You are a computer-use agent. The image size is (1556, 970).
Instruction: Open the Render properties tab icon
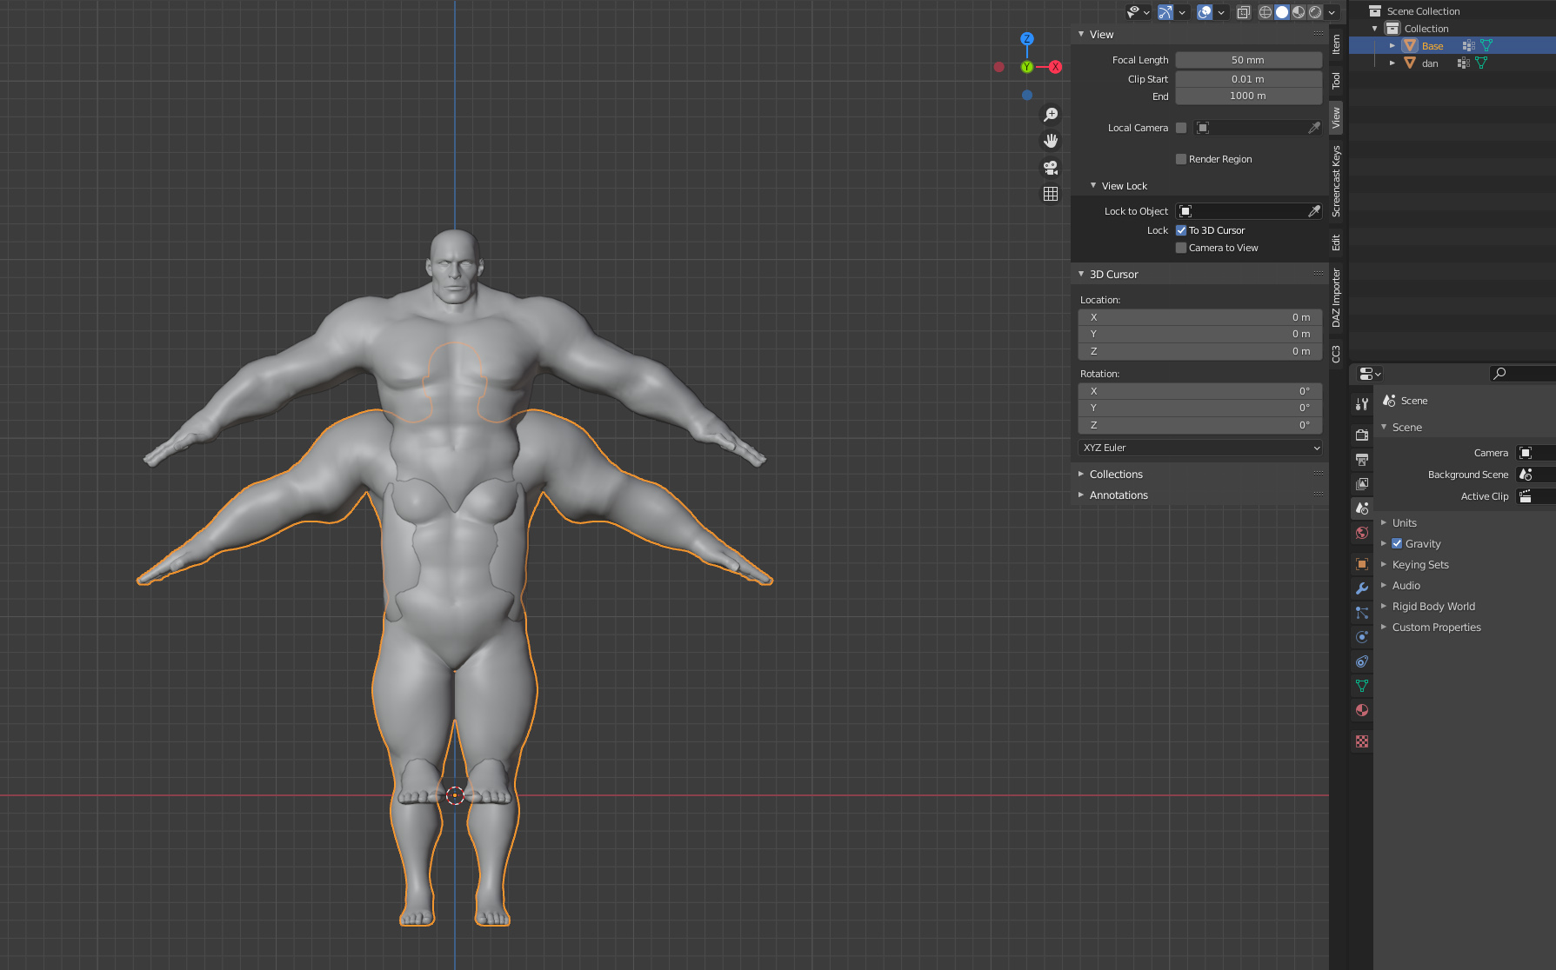point(1362,435)
